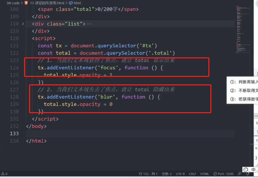Image resolution: width=258 pixels, height=178 pixels.
Task: Click the text 0/200字 in the span
Action: coord(108,9)
